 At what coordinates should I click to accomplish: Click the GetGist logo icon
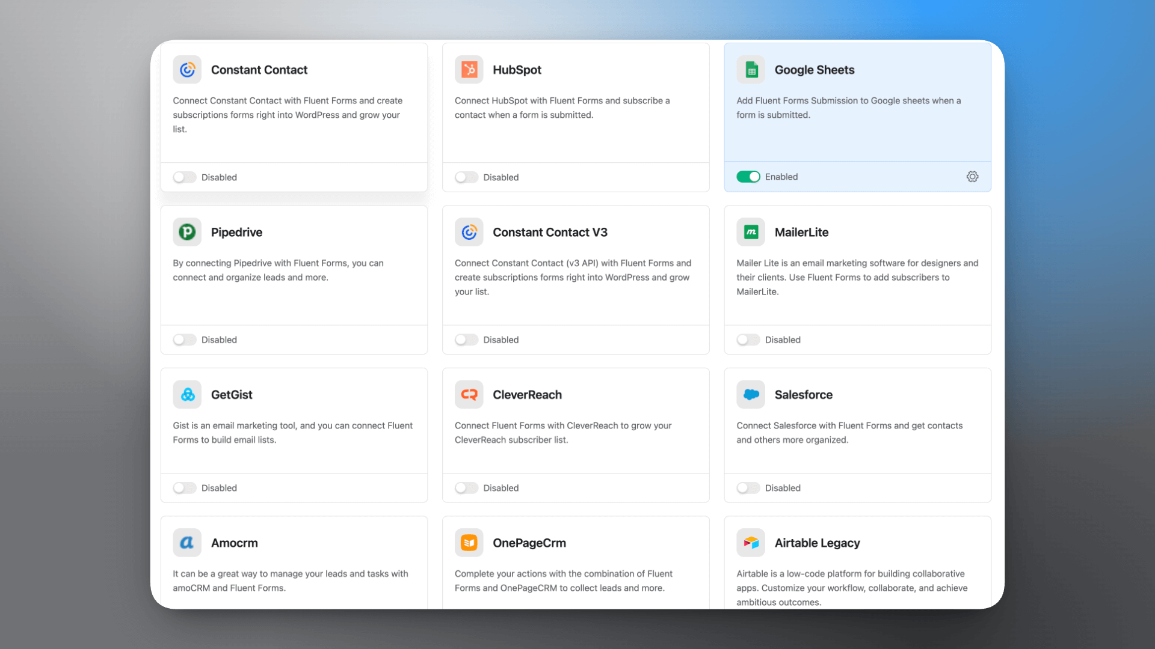187,395
